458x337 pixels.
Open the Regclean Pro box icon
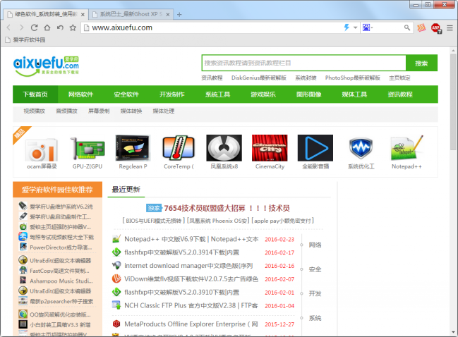(133, 148)
